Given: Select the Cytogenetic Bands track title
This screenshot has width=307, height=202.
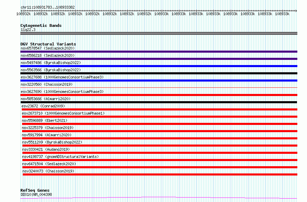Looking at the screenshot, I should 41,25.
